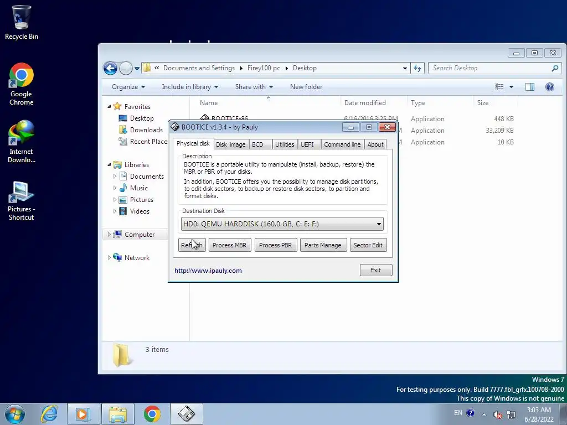Screen dimensions: 567x425
Task: Toggle the Explorer preview pane icon
Action: coord(530,87)
